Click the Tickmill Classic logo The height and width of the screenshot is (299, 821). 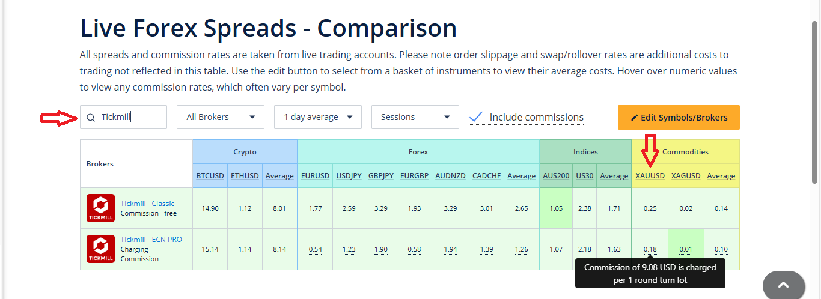(x=100, y=208)
